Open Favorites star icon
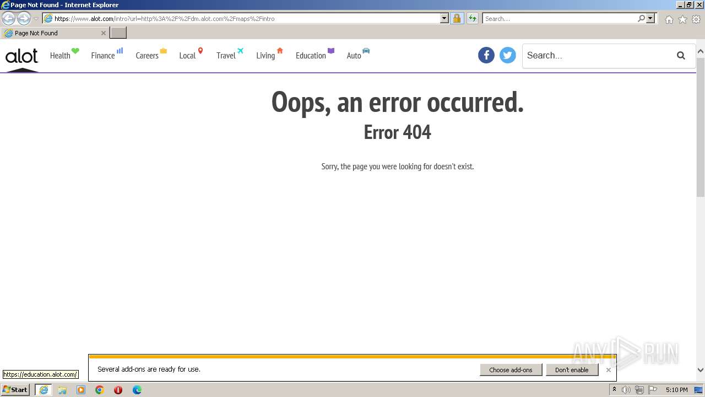Image resolution: width=705 pixels, height=397 pixels. (x=682, y=19)
